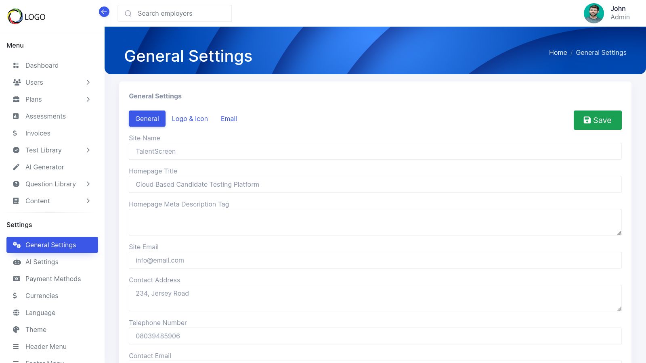The height and width of the screenshot is (363, 646).
Task: Click the Payment Methods money icon
Action: (x=17, y=279)
